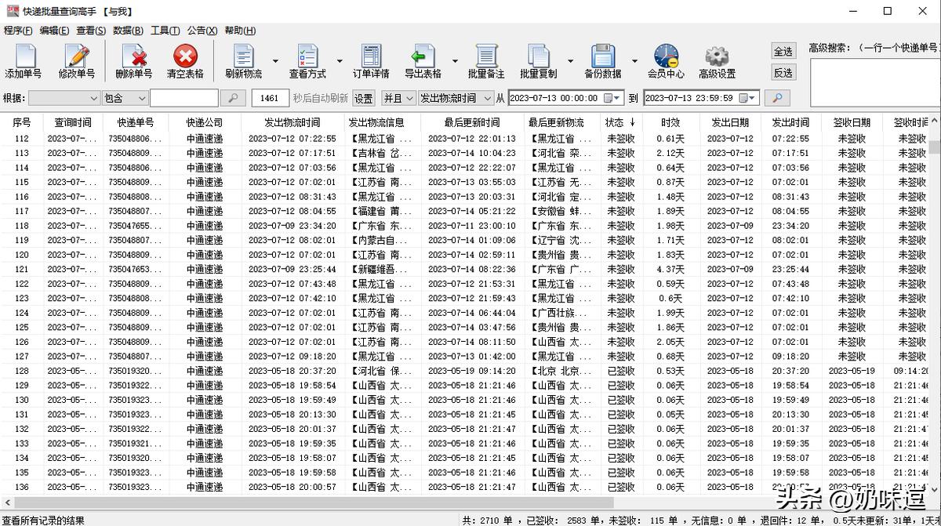
Task: Click the filter keyword text box
Action: coord(184,98)
